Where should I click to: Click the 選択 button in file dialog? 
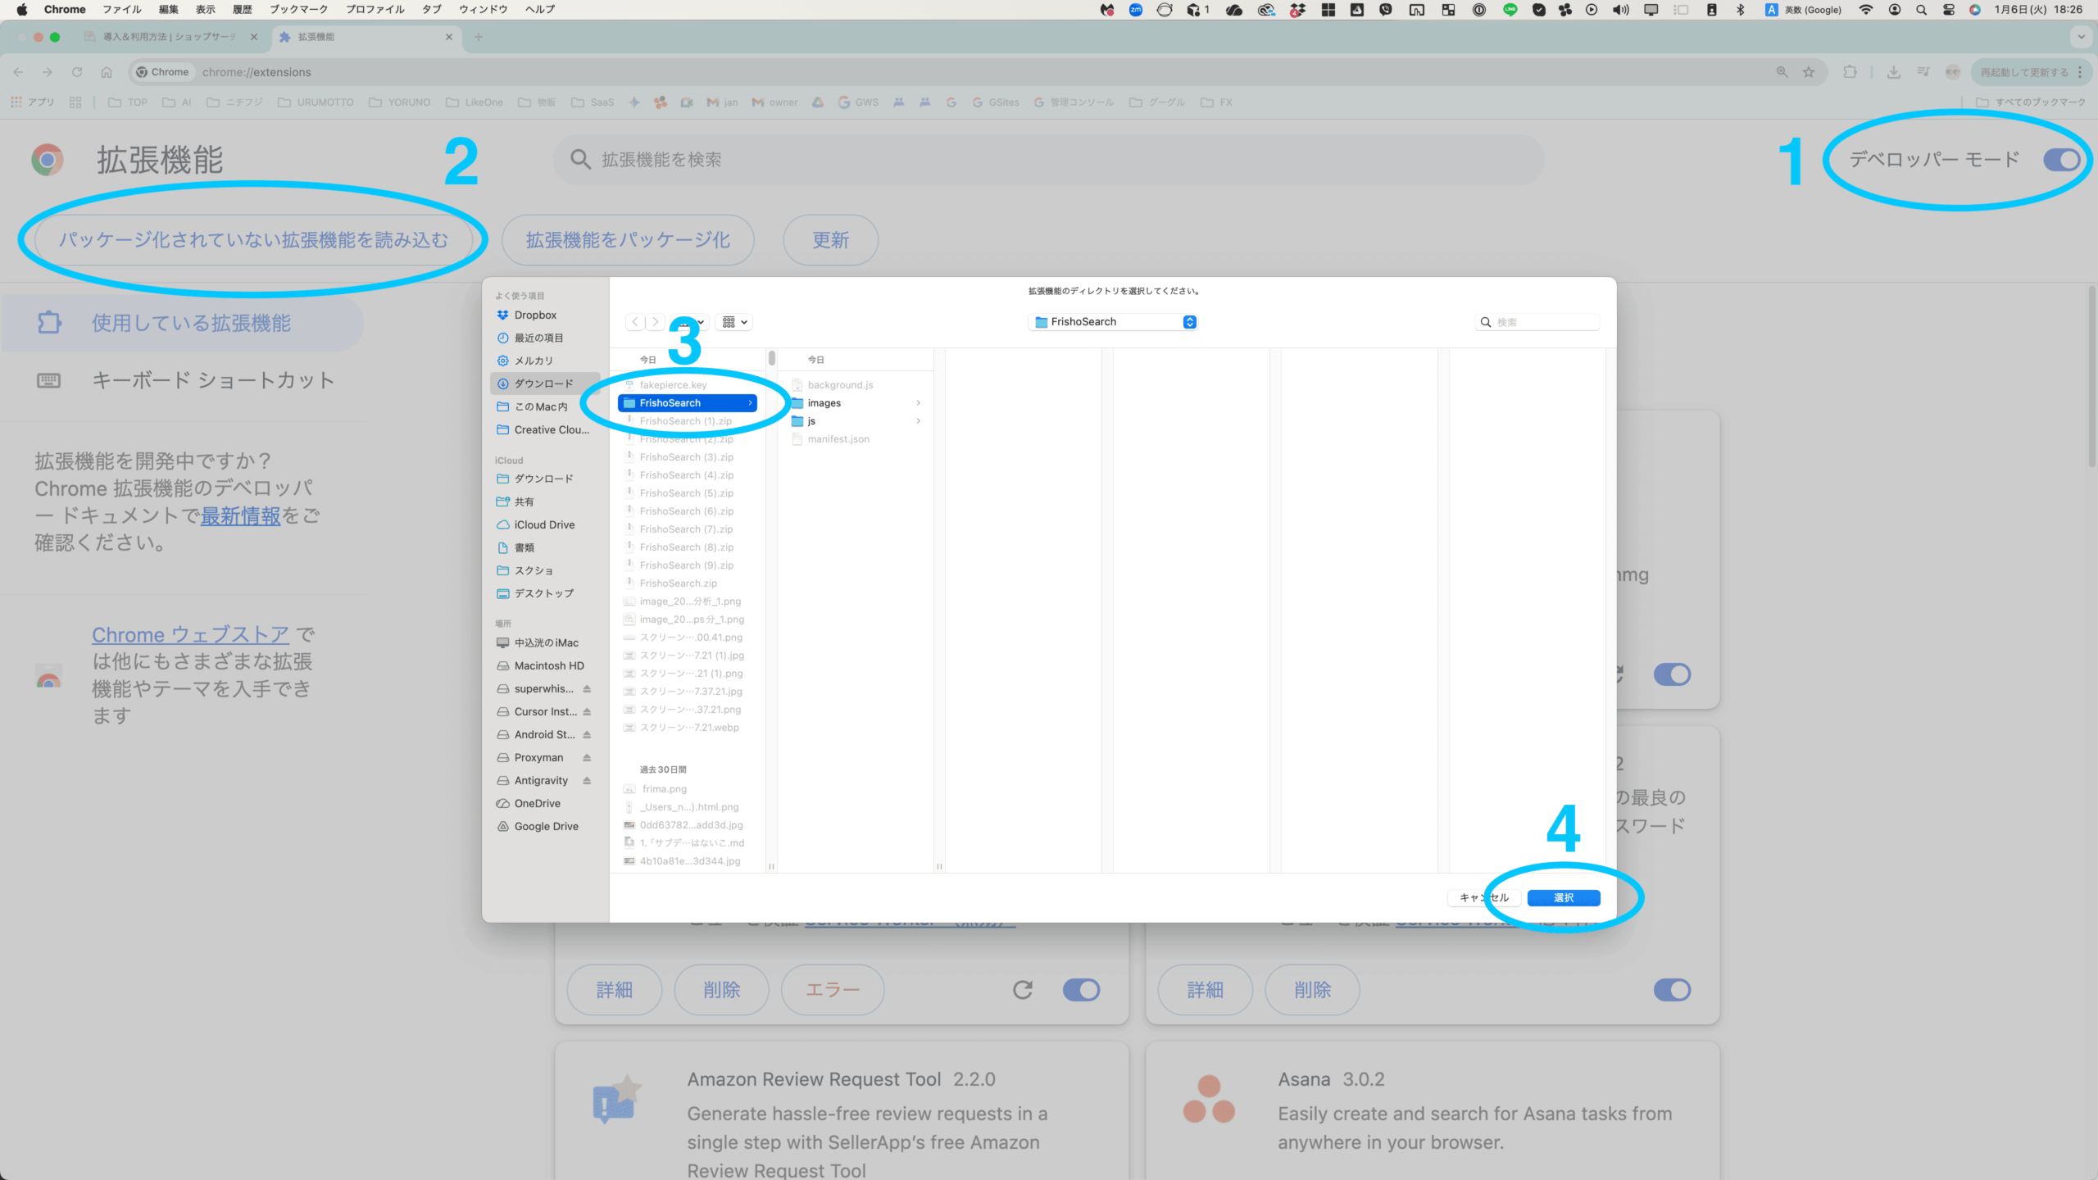tap(1563, 898)
